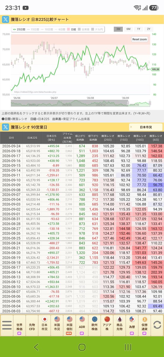Click 65,018.95 in 2026-09-18 row
Viewport: 164px width, 357px height.
click(33, 151)
